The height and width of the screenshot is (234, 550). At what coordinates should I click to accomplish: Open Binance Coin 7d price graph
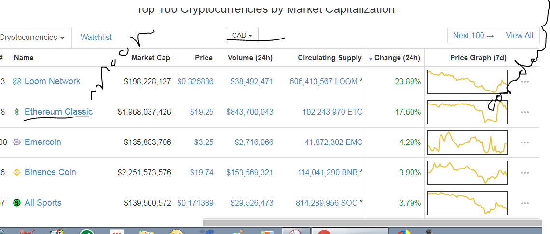(467, 172)
